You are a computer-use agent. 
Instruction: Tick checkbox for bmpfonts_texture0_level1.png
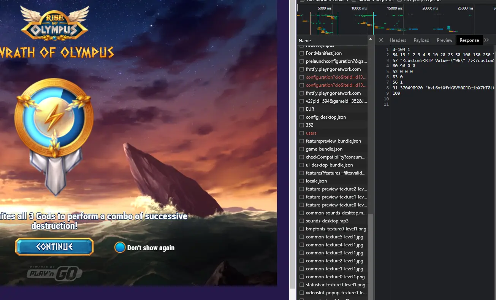[x=302, y=229]
